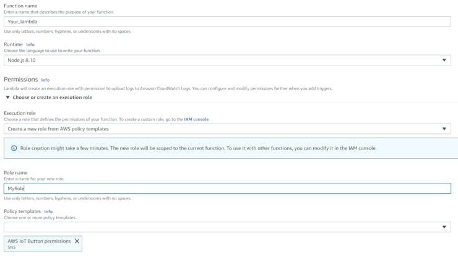Click the role creation notice text
This screenshot has height=260, width=458.
[x=198, y=148]
